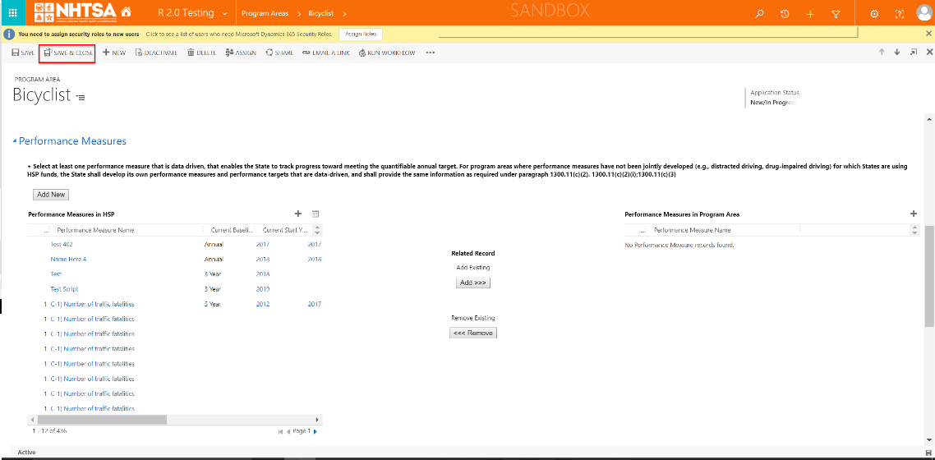
Task: Go to next page arrow in HSP
Action: click(316, 431)
